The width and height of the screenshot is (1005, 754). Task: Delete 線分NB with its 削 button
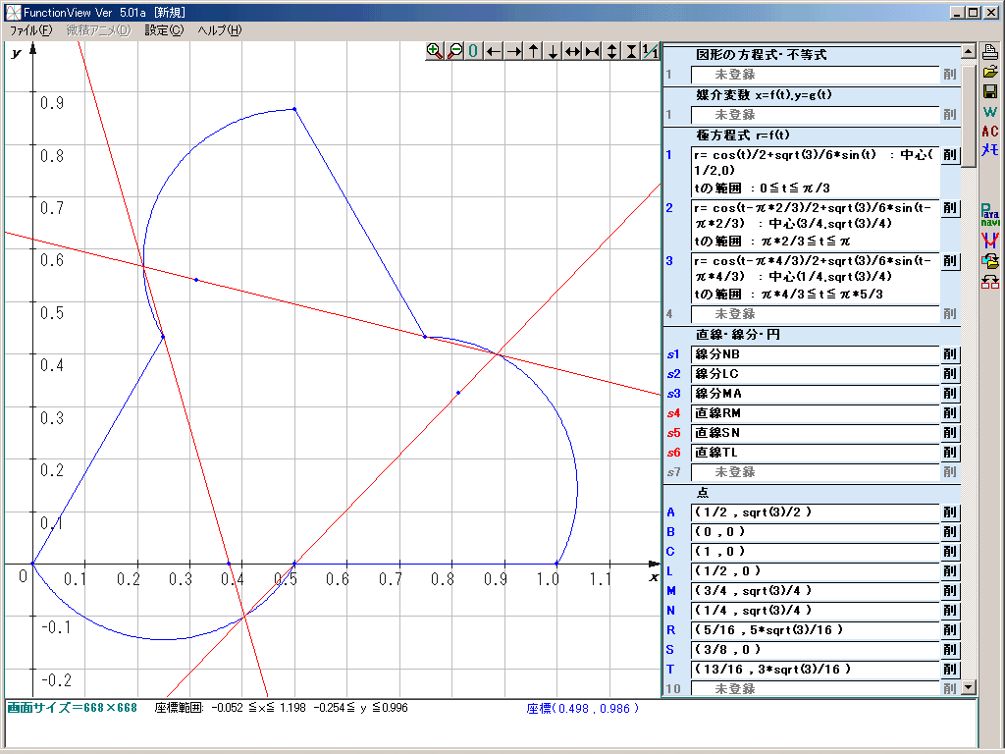tap(950, 354)
